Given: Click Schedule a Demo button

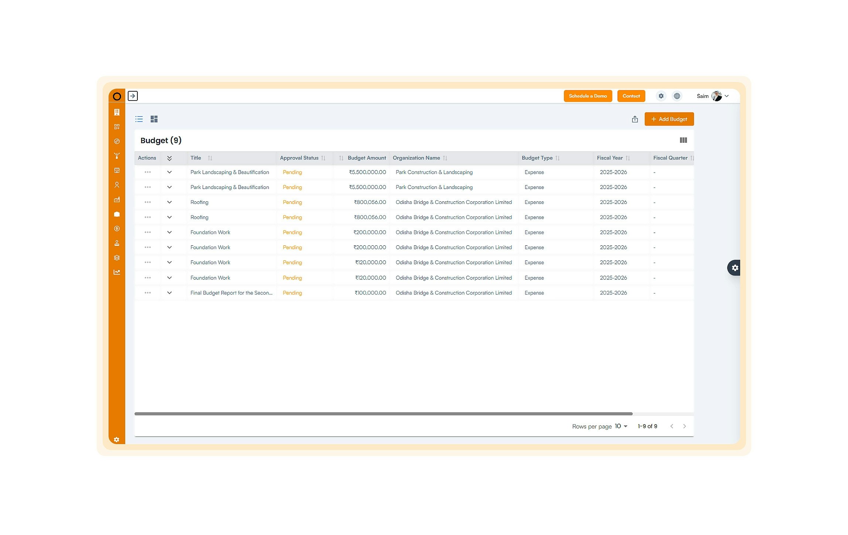Looking at the screenshot, I should coord(587,96).
